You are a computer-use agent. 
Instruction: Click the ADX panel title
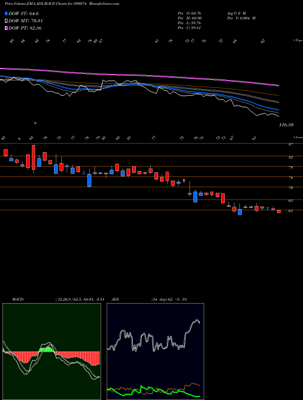click(116, 299)
